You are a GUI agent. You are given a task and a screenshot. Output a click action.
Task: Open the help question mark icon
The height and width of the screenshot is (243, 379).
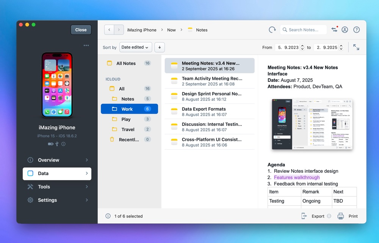[x=357, y=30]
